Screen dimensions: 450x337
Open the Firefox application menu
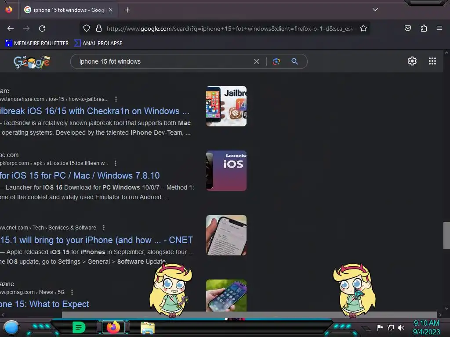click(439, 28)
